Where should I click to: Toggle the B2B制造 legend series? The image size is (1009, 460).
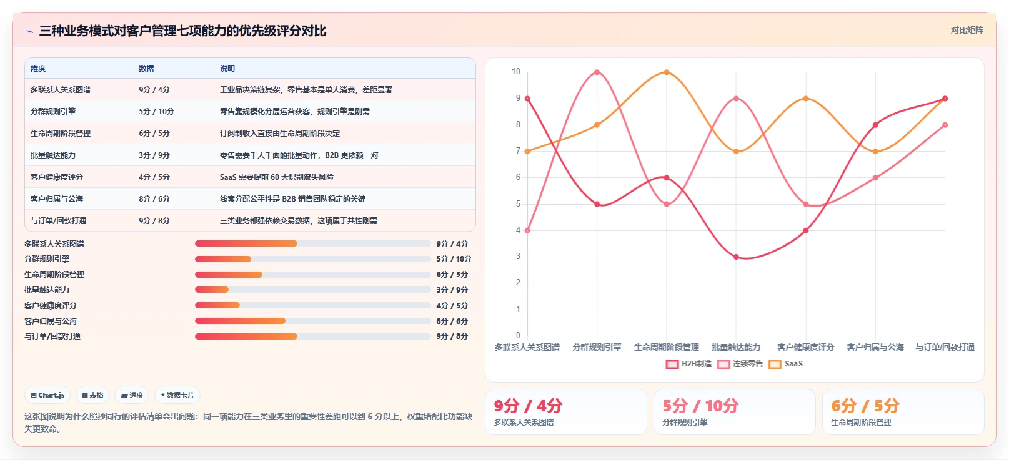688,364
